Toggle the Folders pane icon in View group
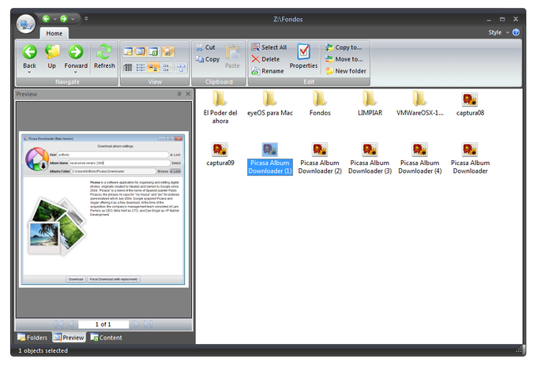 tap(128, 51)
